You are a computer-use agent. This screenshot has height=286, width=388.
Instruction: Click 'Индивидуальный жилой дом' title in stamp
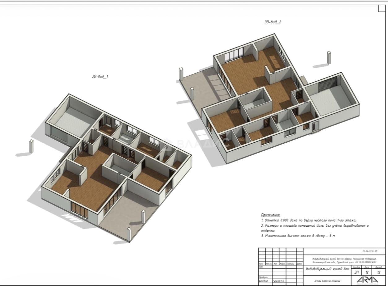327,269
